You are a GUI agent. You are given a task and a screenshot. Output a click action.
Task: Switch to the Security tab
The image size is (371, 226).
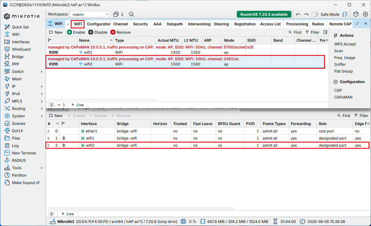140,24
